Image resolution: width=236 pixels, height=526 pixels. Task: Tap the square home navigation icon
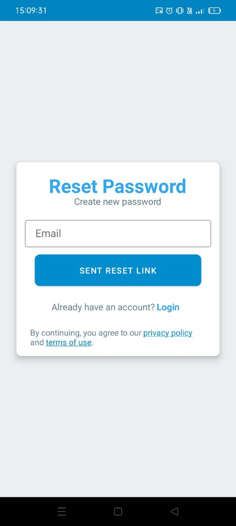click(x=118, y=511)
